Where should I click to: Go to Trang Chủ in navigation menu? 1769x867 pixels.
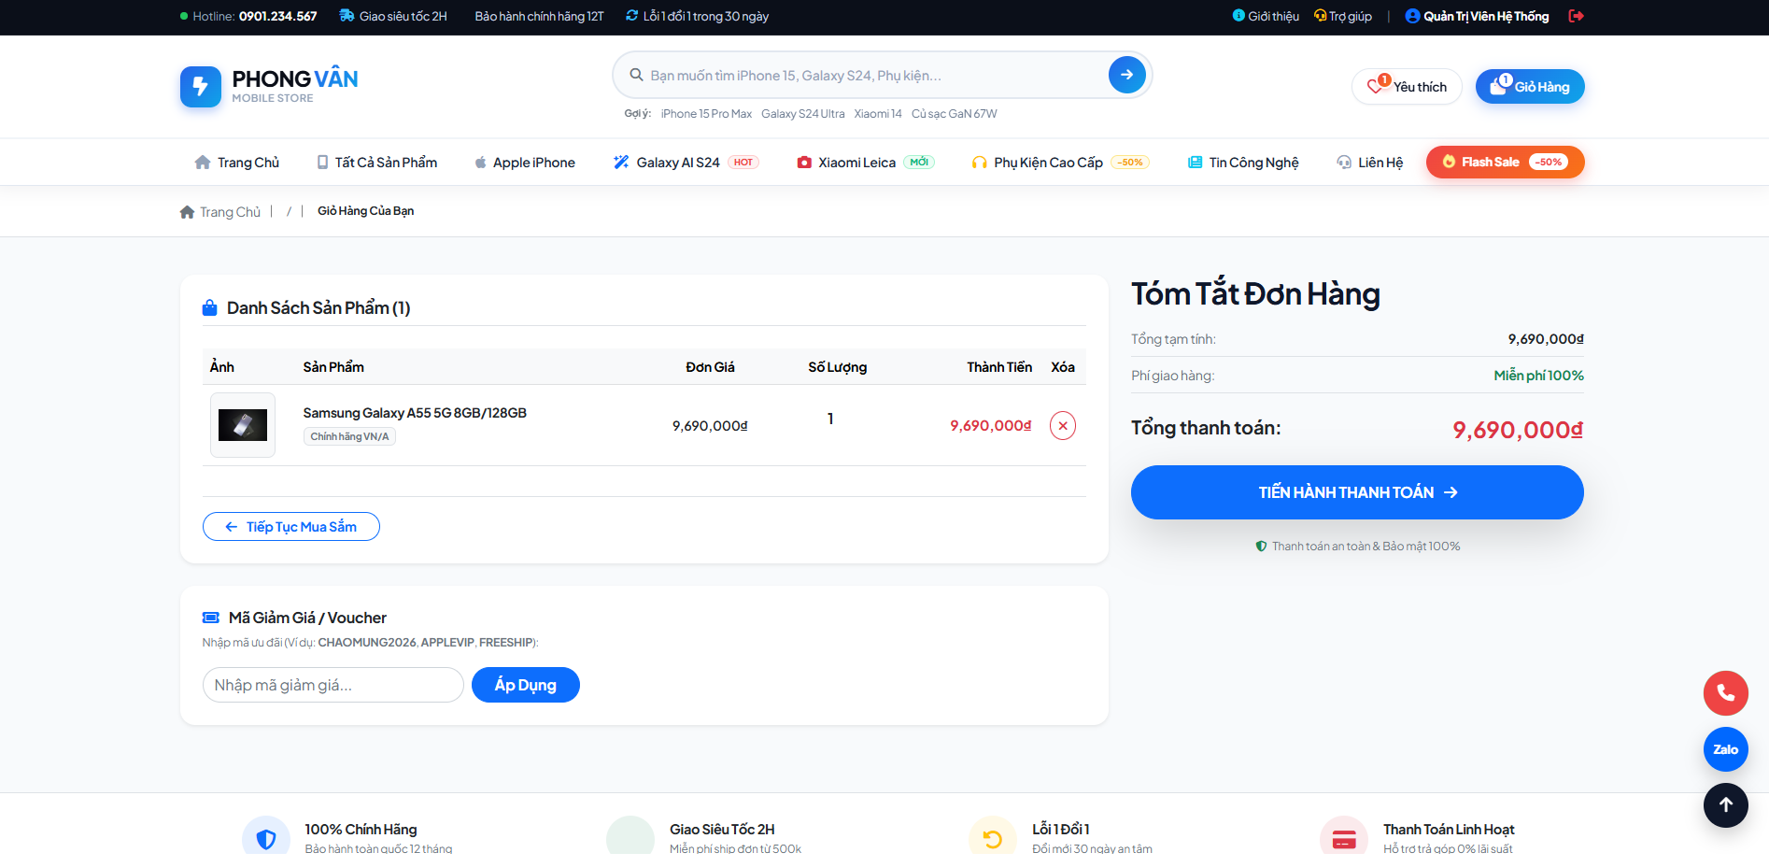coord(237,163)
